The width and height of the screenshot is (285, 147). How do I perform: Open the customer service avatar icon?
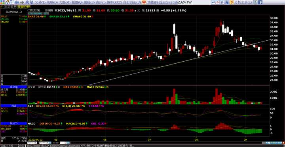tap(256, 2)
